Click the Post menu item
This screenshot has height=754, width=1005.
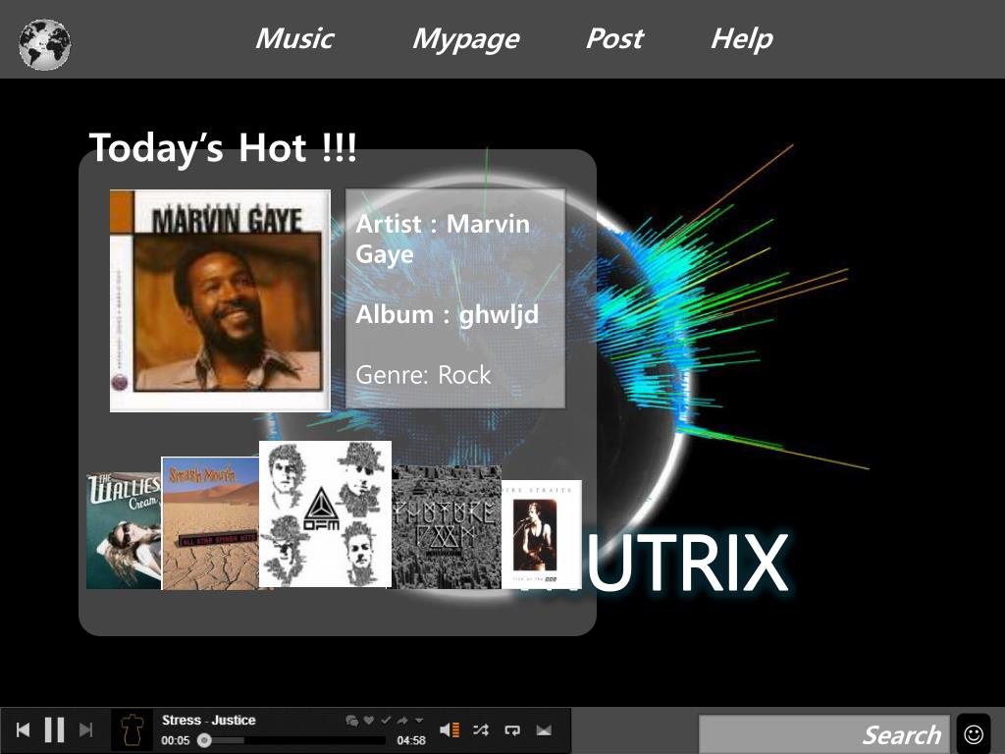[614, 39]
